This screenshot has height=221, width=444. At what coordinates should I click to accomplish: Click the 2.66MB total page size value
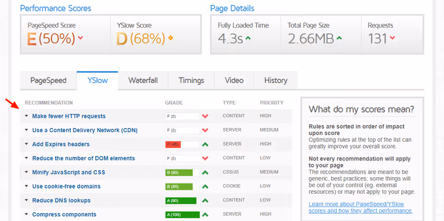[x=311, y=39]
